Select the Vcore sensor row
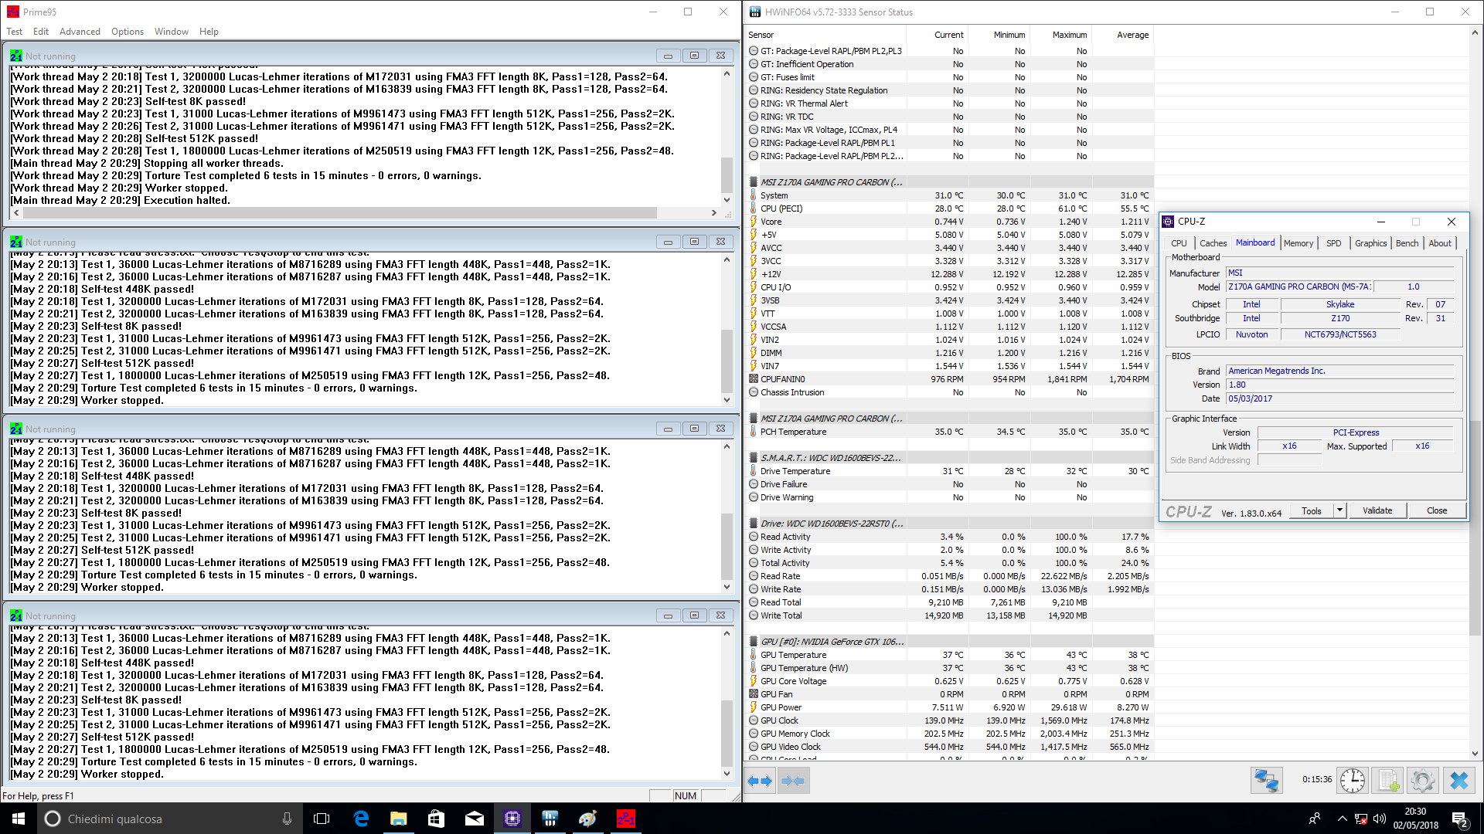1484x834 pixels. tap(950, 222)
